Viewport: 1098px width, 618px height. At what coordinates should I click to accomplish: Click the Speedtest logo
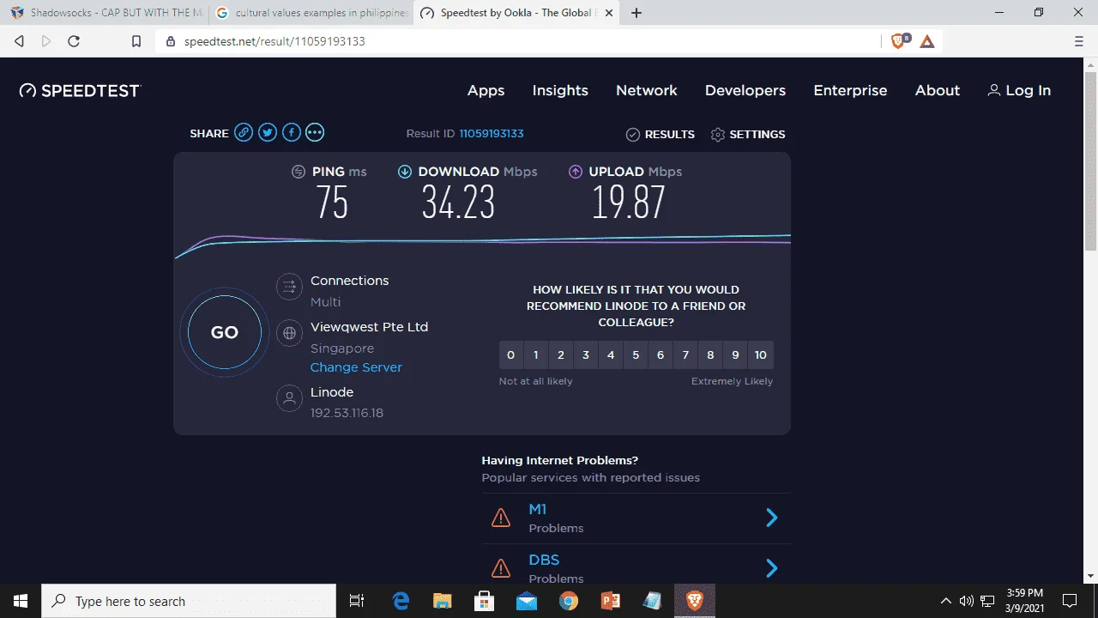point(80,91)
